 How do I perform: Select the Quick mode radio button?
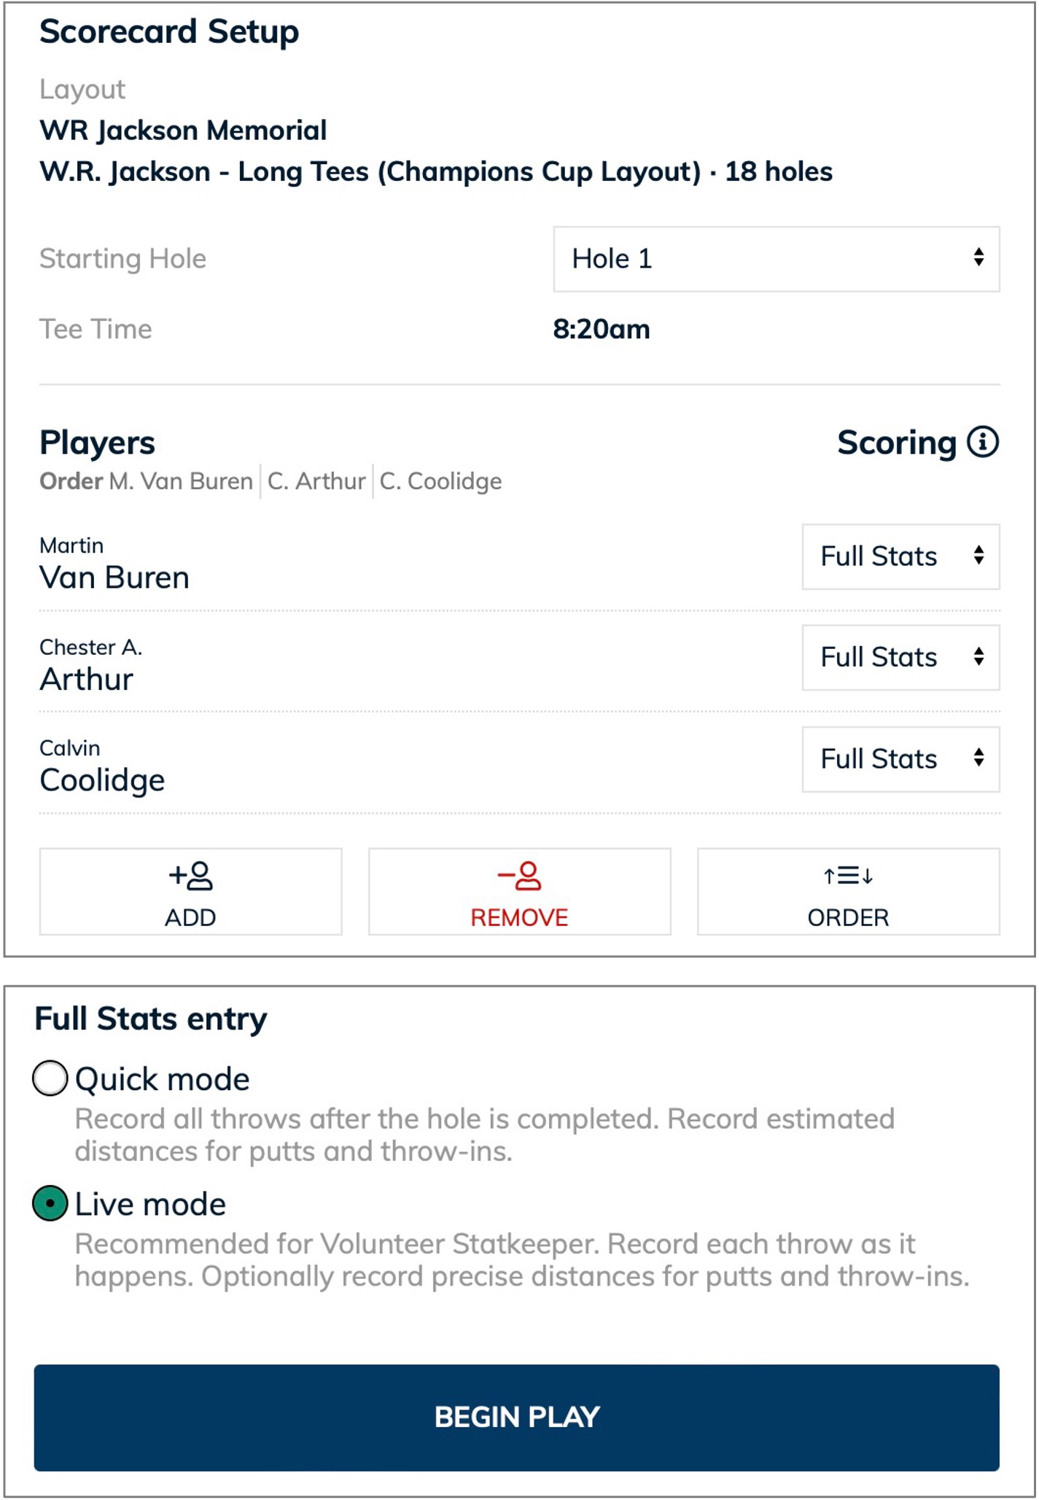[50, 1078]
